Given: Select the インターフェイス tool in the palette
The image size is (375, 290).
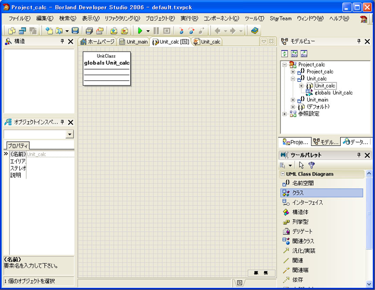Looking at the screenshot, I should coord(321,203).
